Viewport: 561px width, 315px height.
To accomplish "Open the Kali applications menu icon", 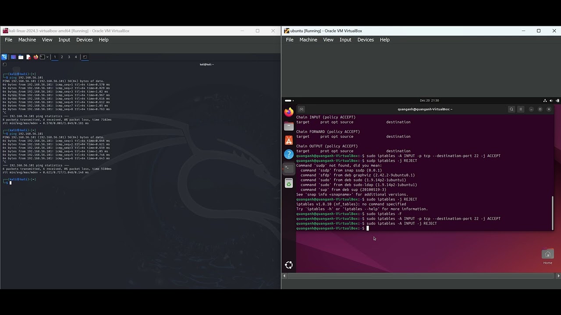I will 4,57.
